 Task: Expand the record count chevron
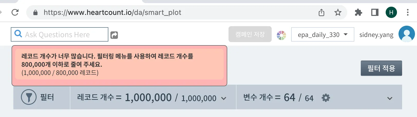tap(224, 98)
